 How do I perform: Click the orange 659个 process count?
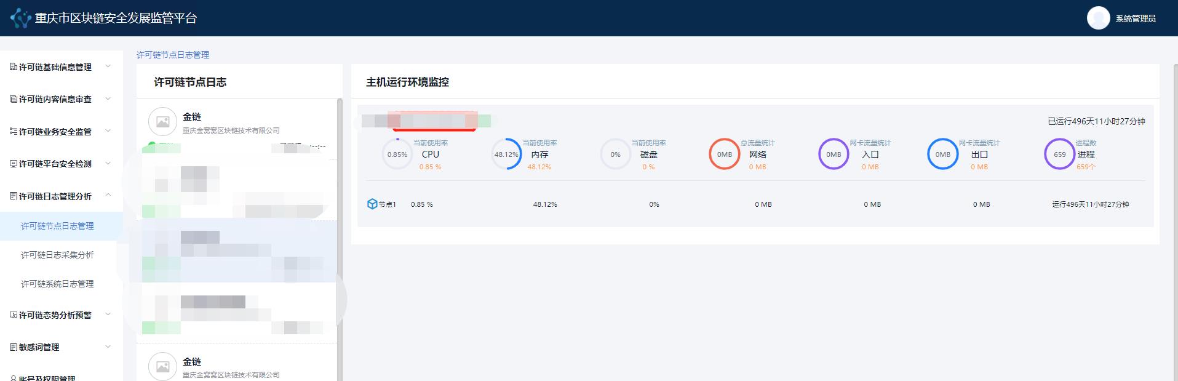1086,167
